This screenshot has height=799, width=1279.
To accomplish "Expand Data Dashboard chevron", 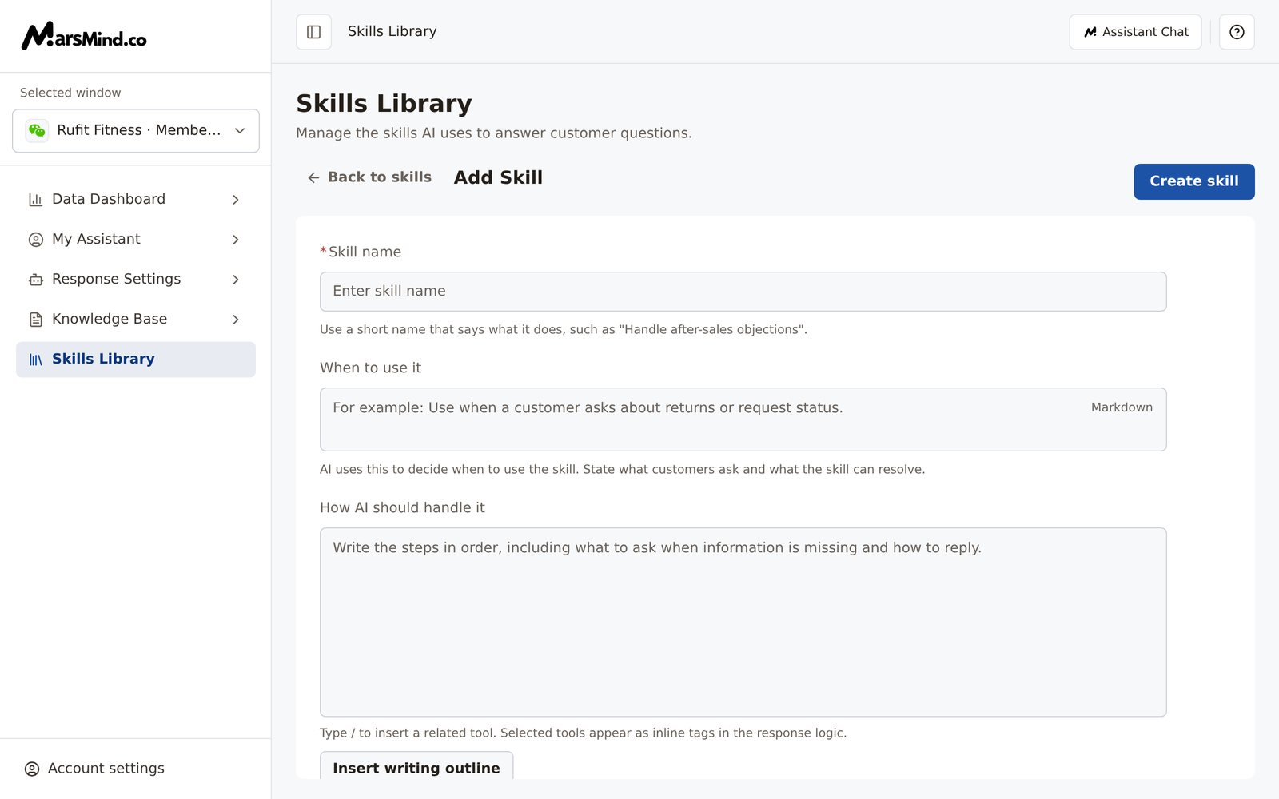I will point(236,200).
